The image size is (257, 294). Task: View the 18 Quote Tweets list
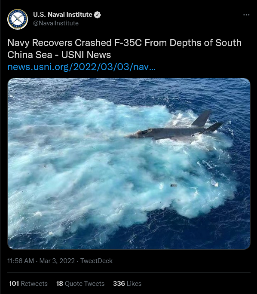(x=80, y=284)
